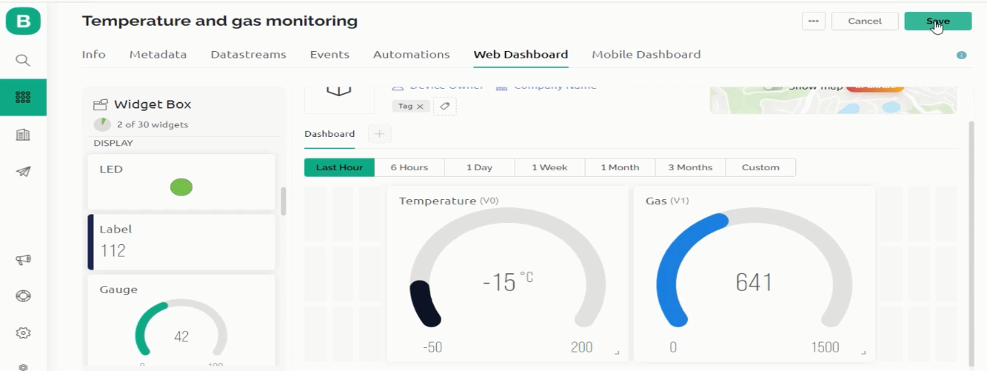
Task: Open the three dots more options menu
Action: pos(813,21)
